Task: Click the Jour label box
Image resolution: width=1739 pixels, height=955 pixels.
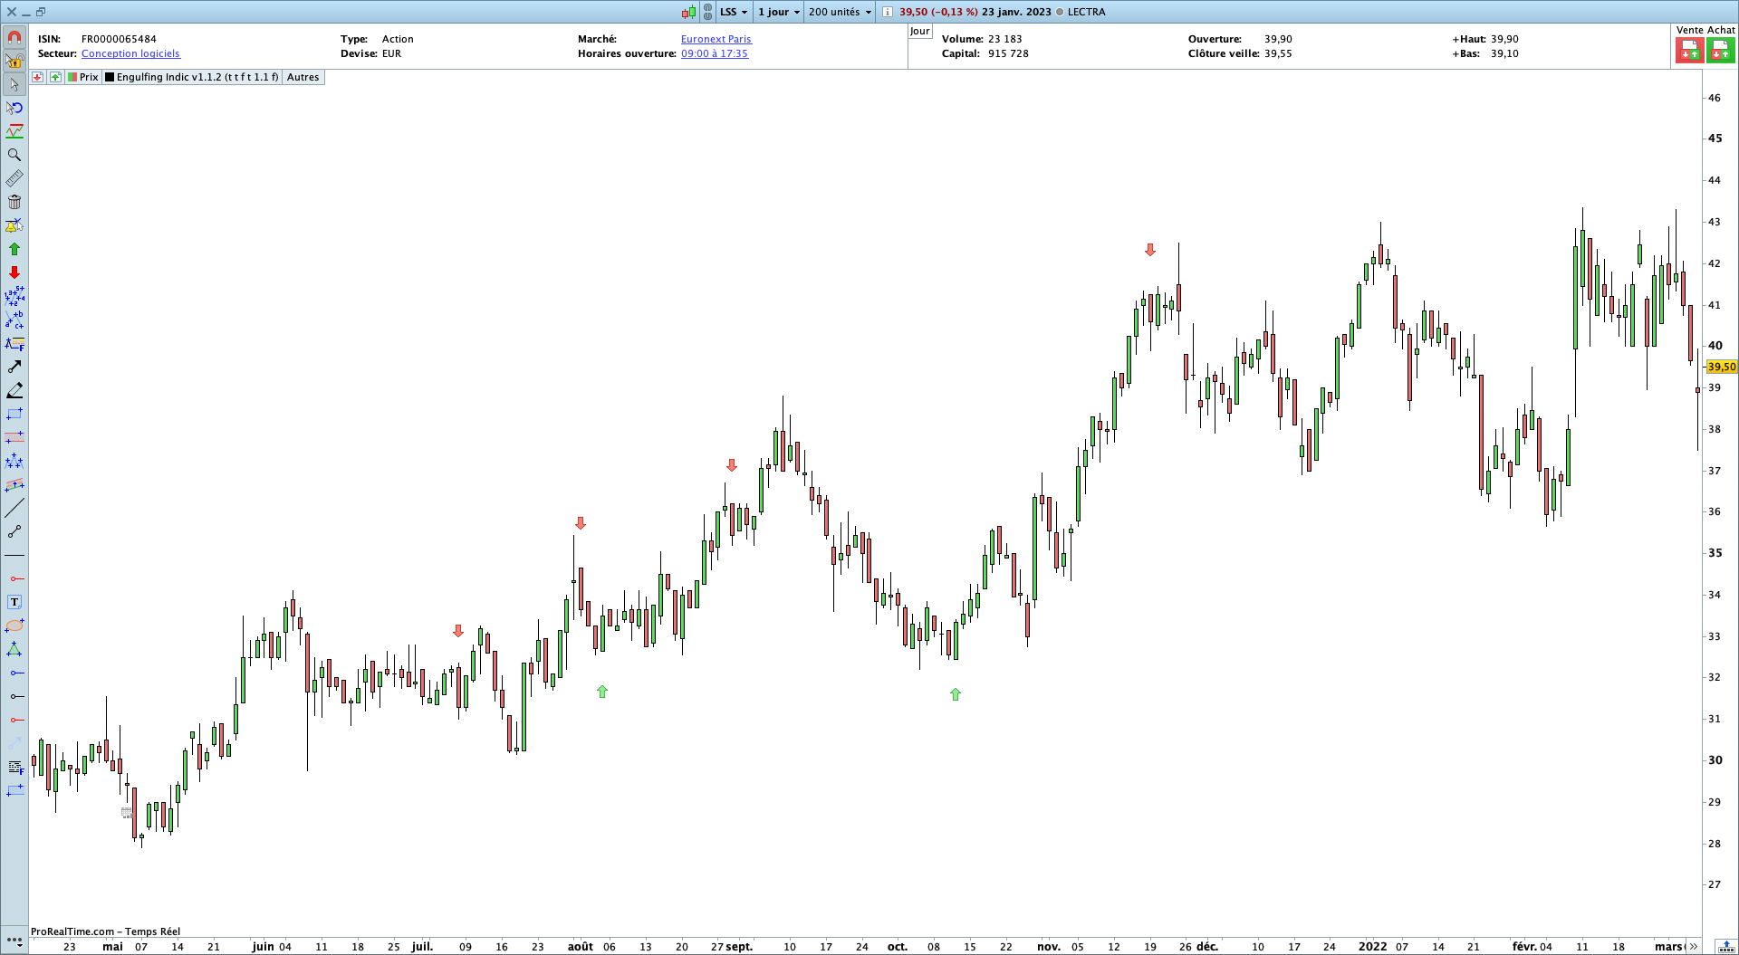Action: [x=920, y=31]
